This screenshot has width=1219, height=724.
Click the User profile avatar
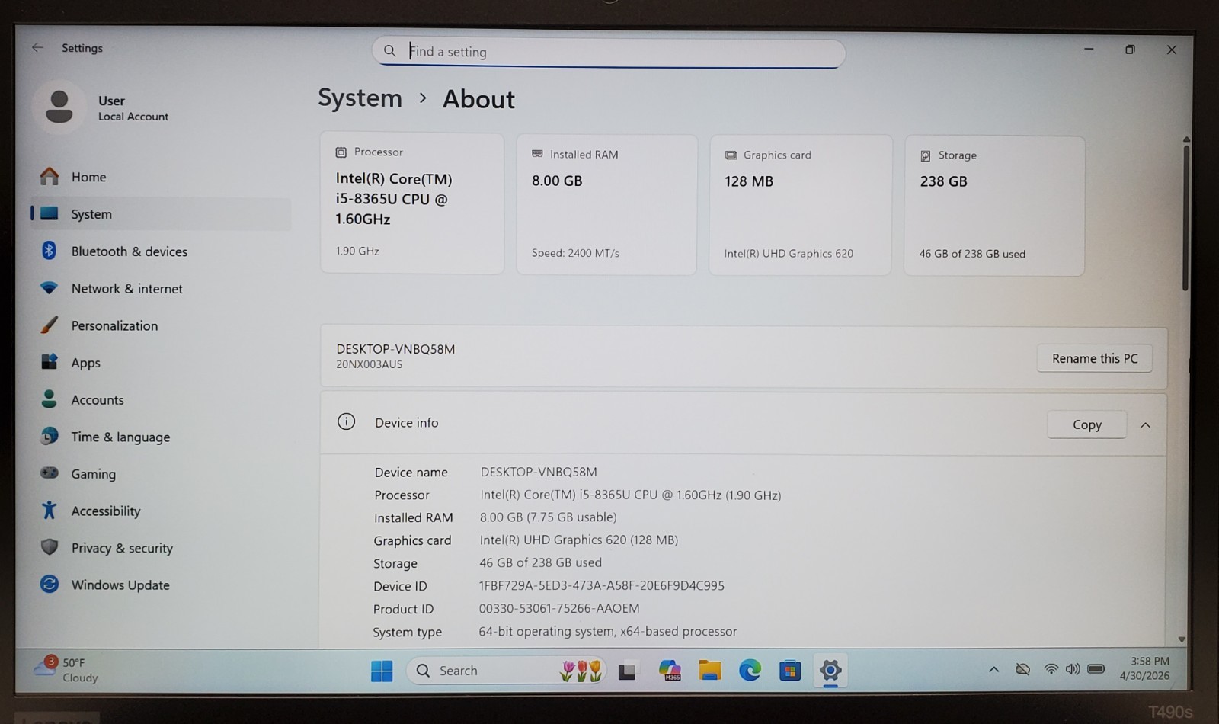tap(59, 107)
